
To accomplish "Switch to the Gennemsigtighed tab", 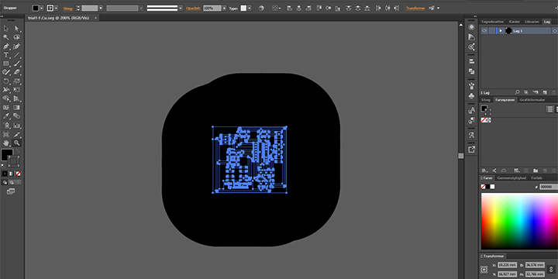I will pyautogui.click(x=511, y=178).
